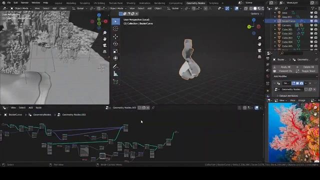Switch to the UV Editing workspace tab

pos(99,3)
